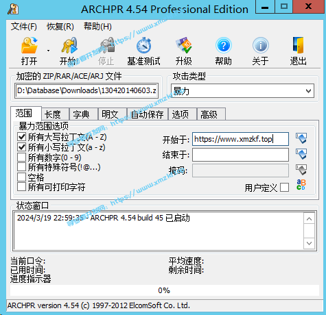326x315 pixels.
Task: Click the 0% progress bar
Action: click(x=165, y=290)
